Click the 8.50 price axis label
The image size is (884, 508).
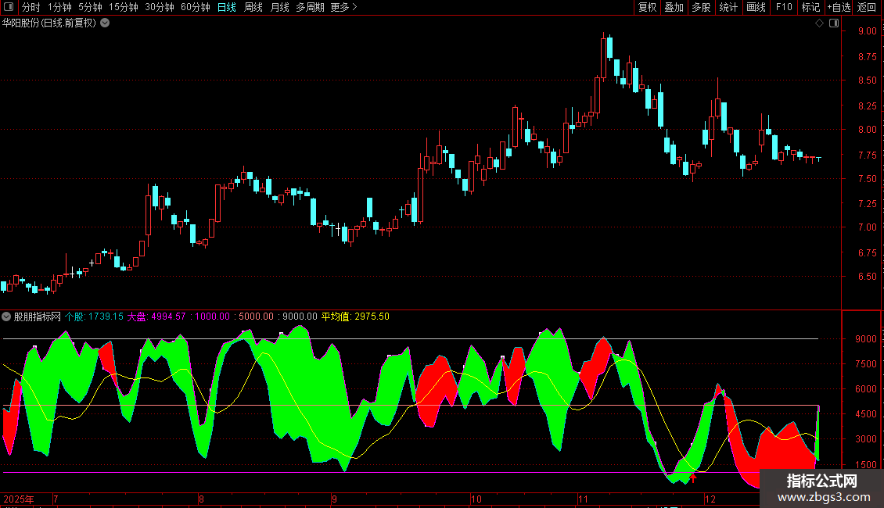point(867,80)
